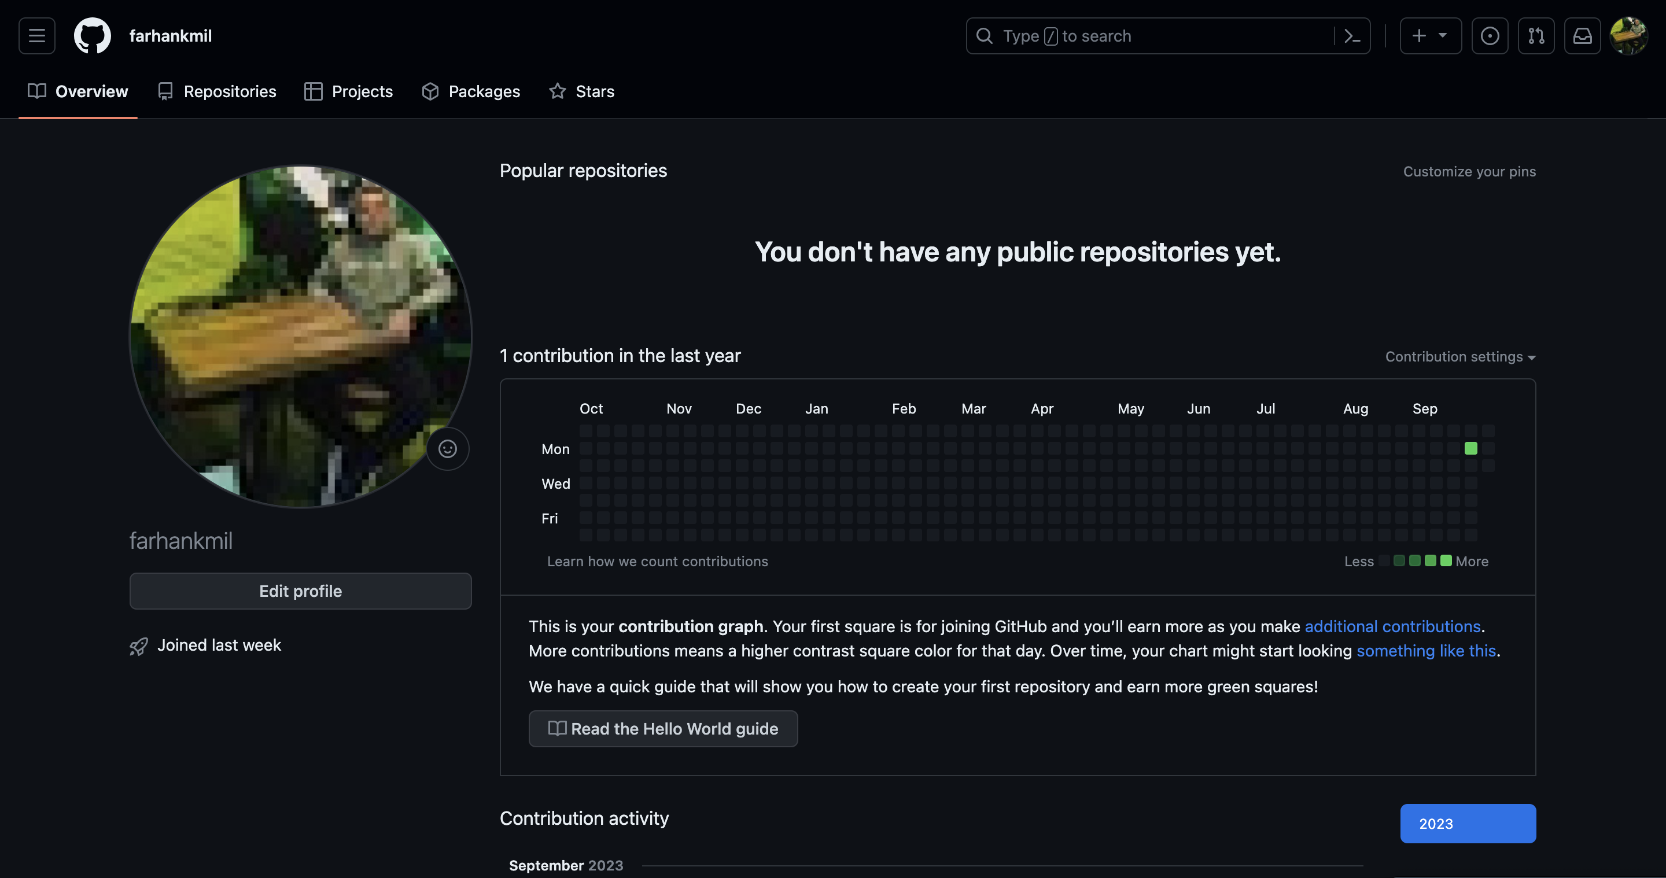Image resolution: width=1666 pixels, height=878 pixels.
Task: Follow the additional contributions link
Action: pyautogui.click(x=1392, y=626)
